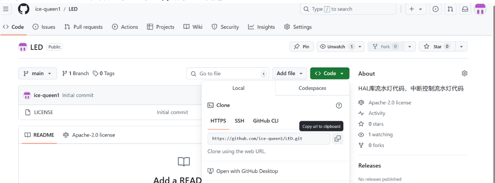Switch to the Security tab

225,27
